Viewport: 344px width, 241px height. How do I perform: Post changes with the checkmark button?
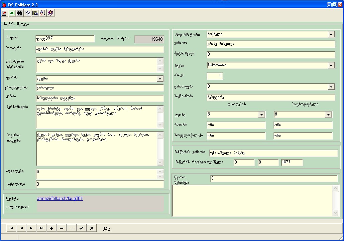click(81, 228)
